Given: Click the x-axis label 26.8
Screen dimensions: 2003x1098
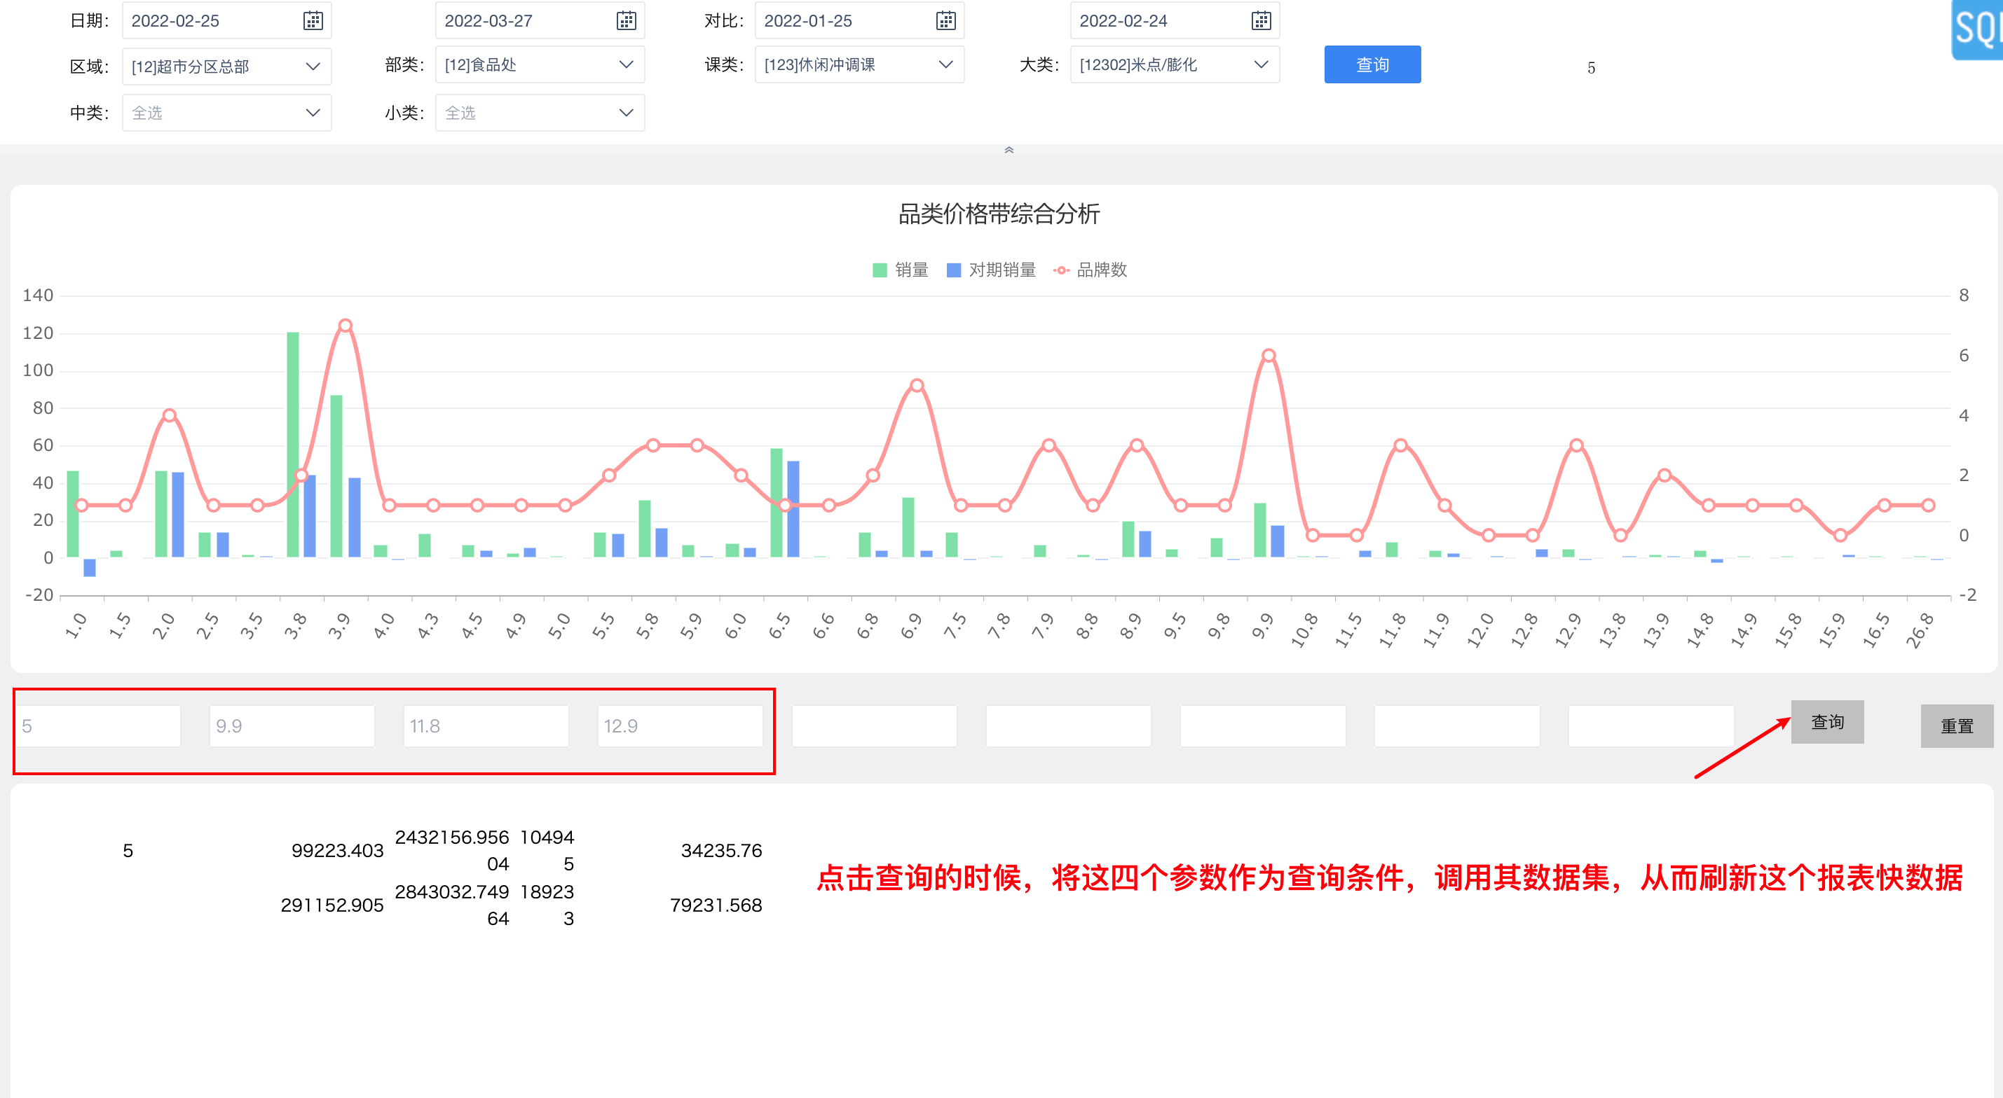Looking at the screenshot, I should [1919, 630].
